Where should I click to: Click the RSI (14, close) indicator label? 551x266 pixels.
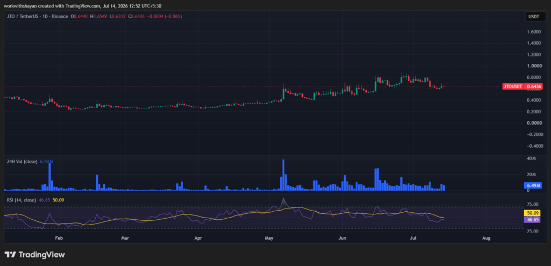pyautogui.click(x=22, y=200)
